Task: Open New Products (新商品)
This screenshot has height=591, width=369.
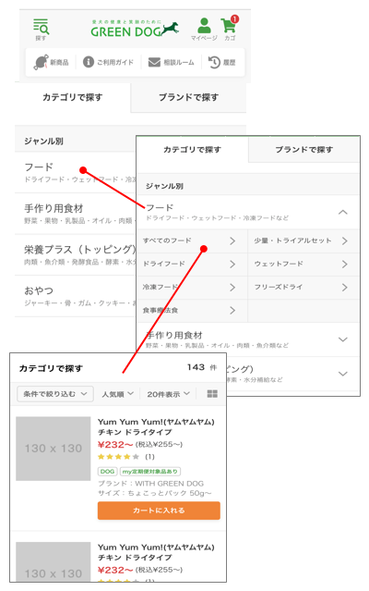Action: click(51, 62)
